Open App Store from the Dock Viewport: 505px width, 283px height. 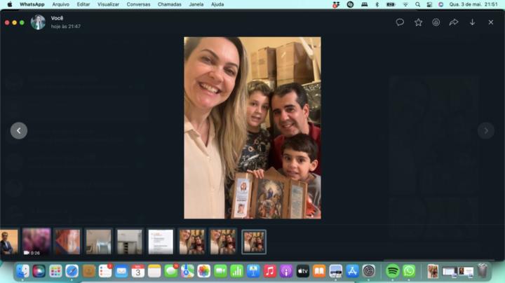[x=352, y=271]
